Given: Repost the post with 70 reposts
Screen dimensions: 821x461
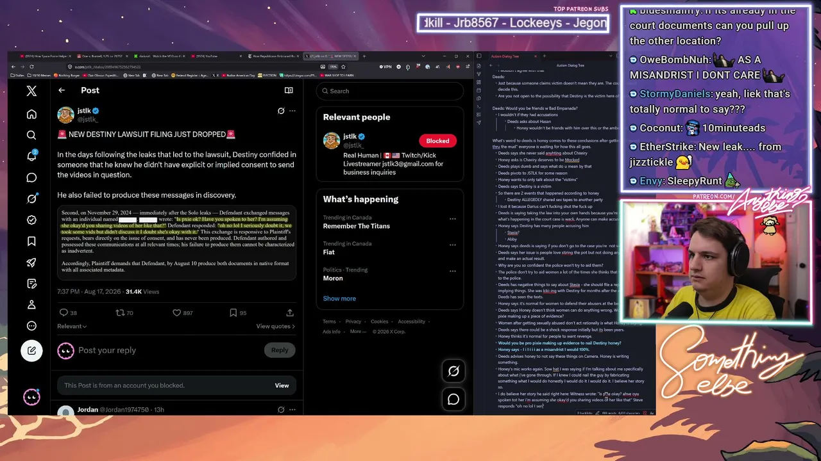Looking at the screenshot, I should tap(124, 312).
